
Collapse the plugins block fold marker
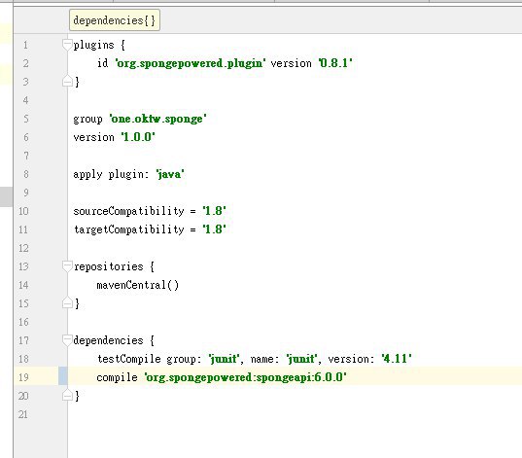[x=67, y=45]
